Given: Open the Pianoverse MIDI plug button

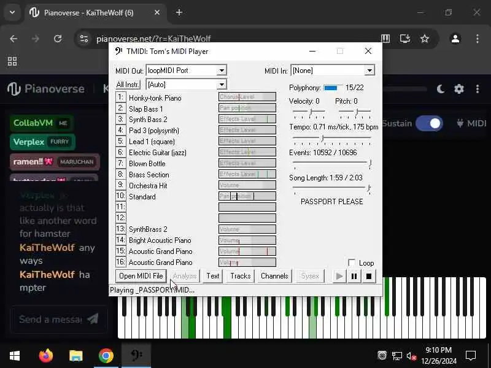Looking at the screenshot, I should (471, 123).
